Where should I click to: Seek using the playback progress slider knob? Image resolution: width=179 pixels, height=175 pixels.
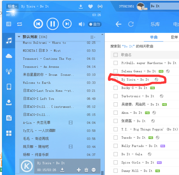coord(13,12)
